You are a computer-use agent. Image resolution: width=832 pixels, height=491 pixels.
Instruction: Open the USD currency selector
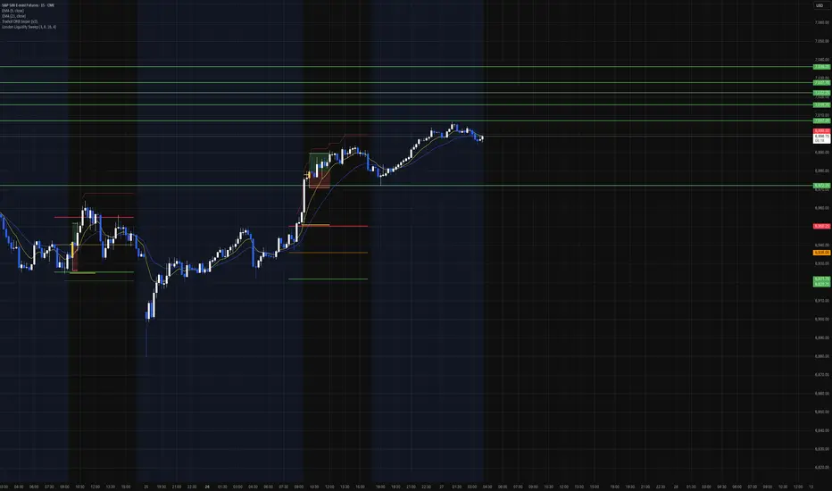point(820,5)
